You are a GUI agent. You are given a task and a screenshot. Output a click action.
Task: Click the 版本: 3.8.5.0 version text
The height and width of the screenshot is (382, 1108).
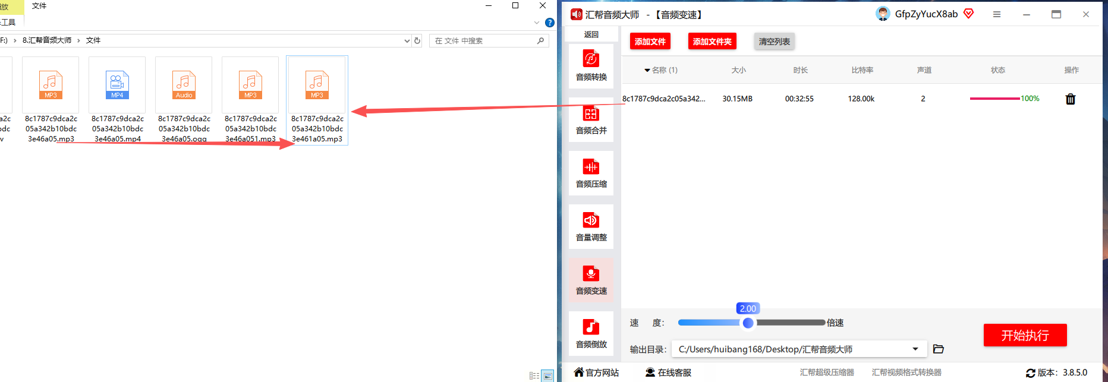coord(1062,372)
